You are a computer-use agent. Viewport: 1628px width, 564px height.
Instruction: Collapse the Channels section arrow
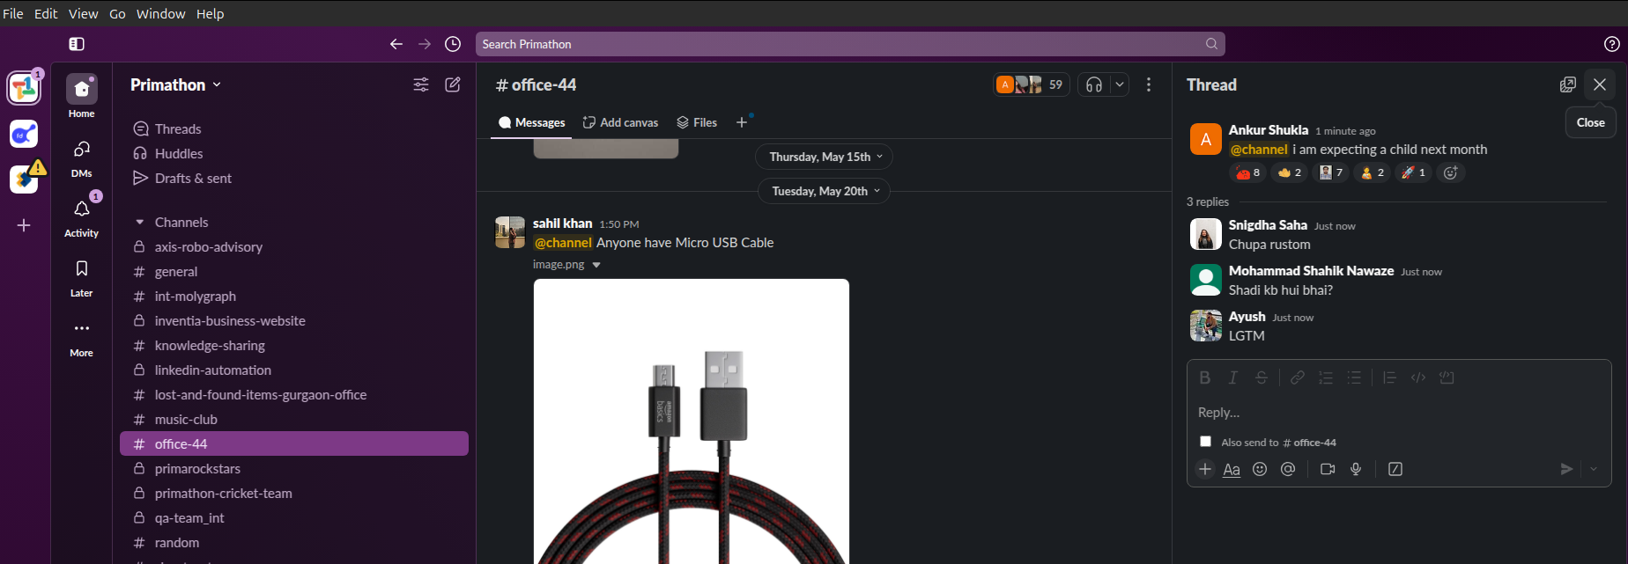coord(139,223)
